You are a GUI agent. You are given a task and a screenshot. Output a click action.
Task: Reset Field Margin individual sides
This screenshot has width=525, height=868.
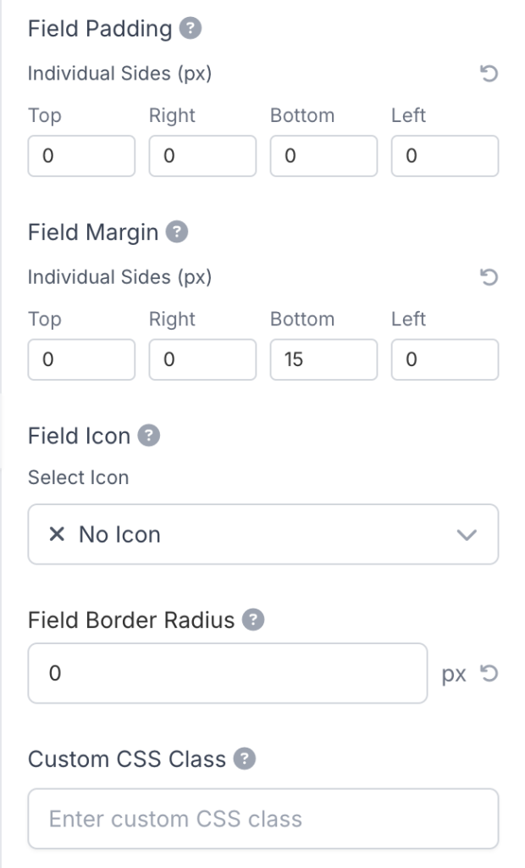click(x=489, y=277)
